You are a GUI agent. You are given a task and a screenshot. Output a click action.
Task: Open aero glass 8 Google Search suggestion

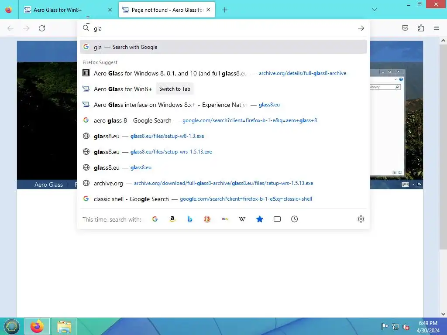coord(223,120)
